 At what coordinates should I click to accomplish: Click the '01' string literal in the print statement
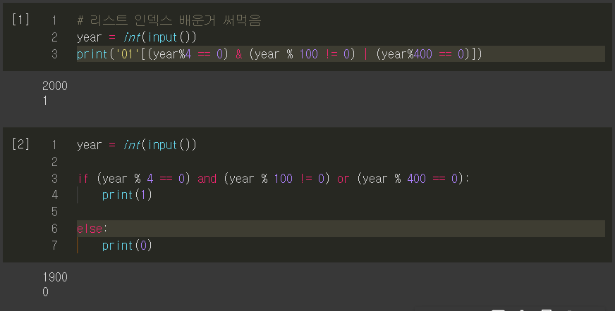click(128, 54)
